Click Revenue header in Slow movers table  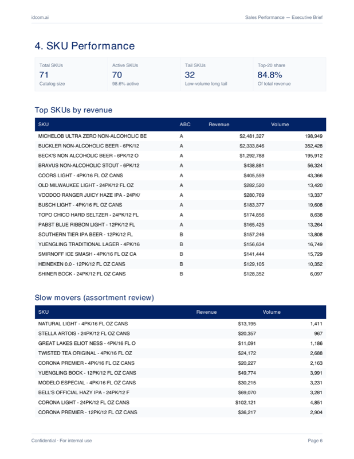click(x=206, y=312)
